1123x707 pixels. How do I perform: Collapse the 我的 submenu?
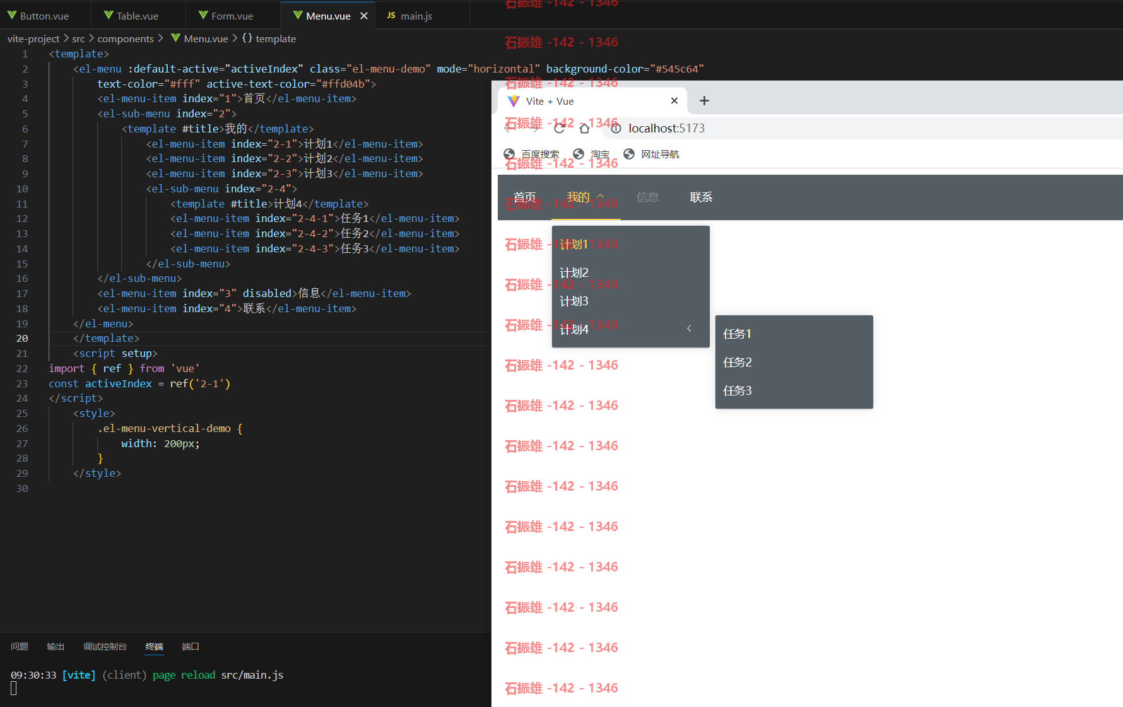click(586, 197)
